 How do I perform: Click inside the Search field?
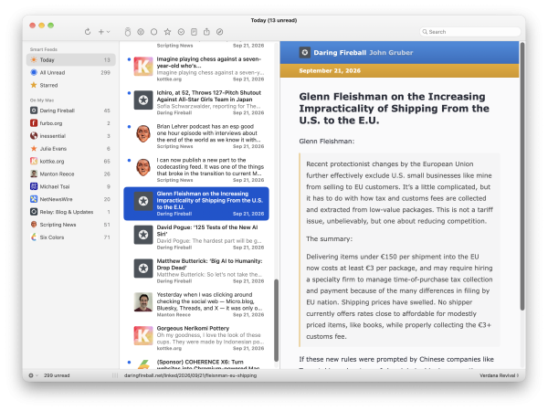[x=470, y=32]
